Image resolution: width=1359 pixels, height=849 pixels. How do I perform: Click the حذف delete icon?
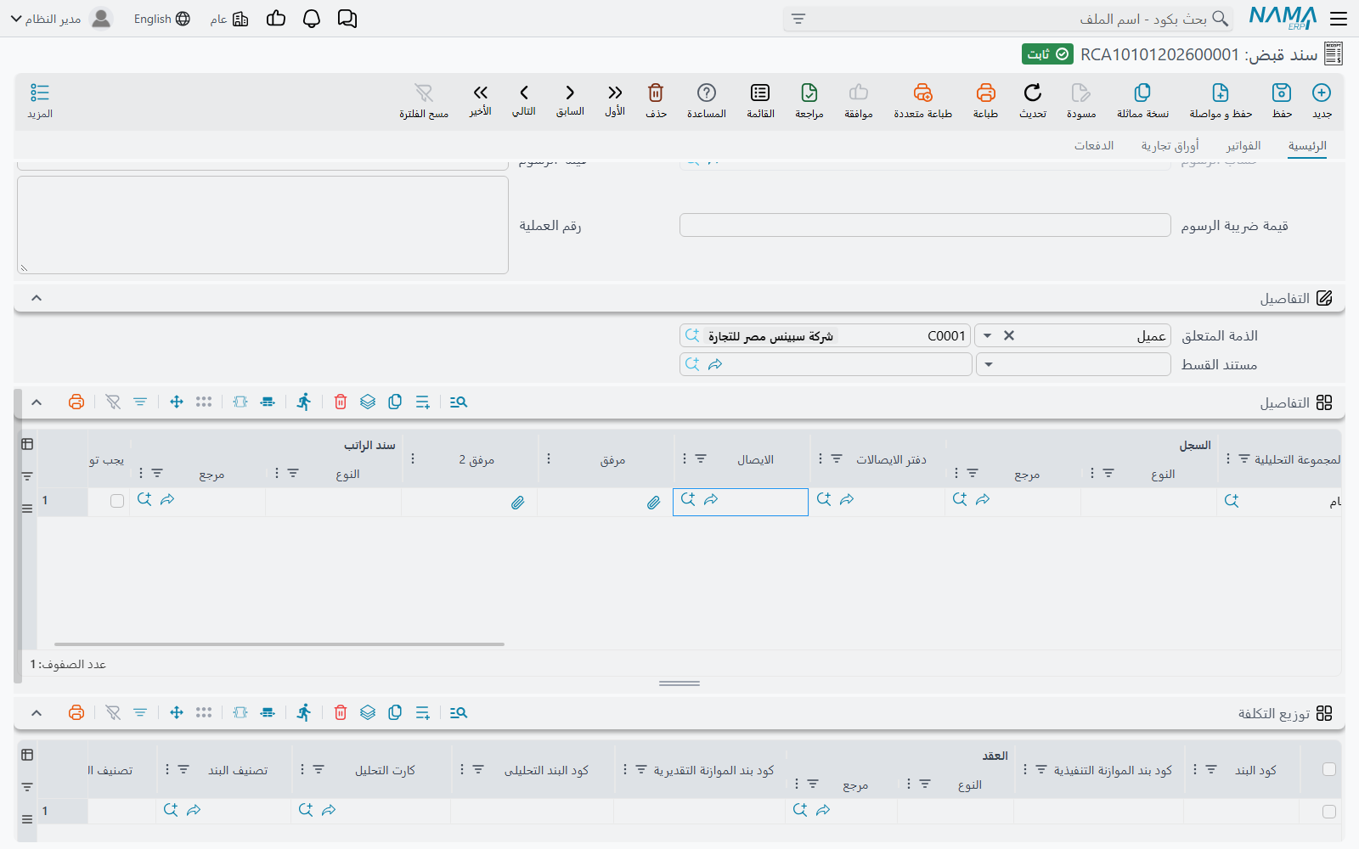pyautogui.click(x=656, y=93)
